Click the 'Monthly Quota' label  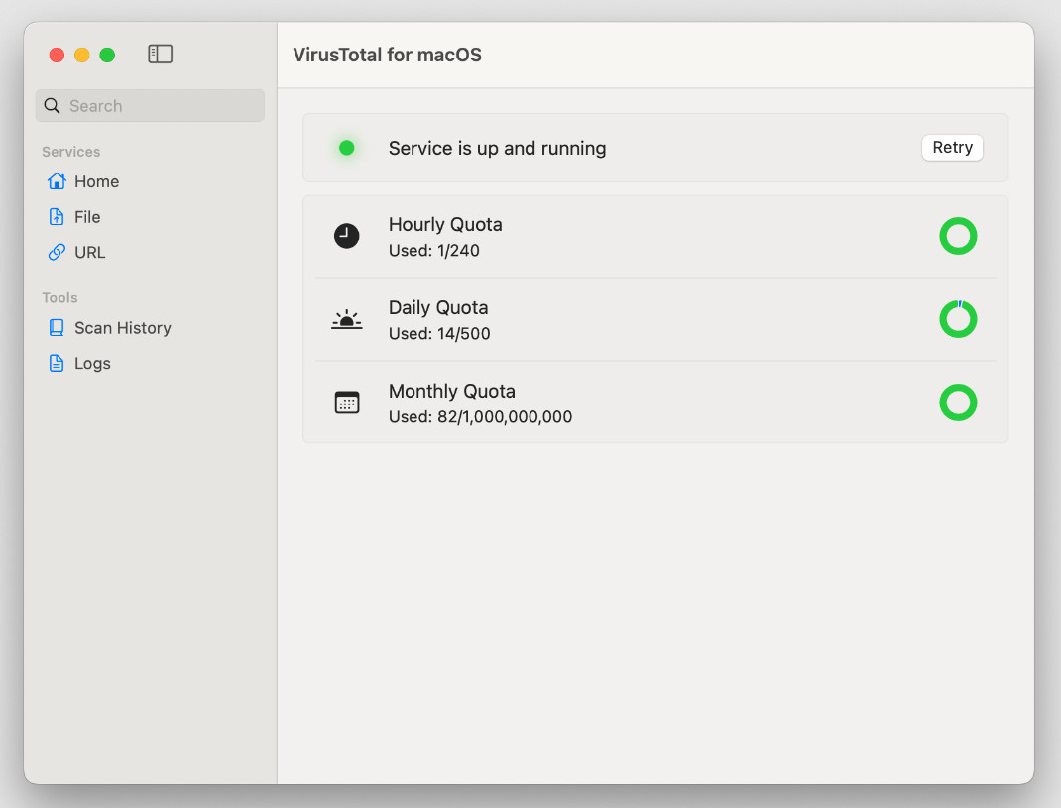452,391
